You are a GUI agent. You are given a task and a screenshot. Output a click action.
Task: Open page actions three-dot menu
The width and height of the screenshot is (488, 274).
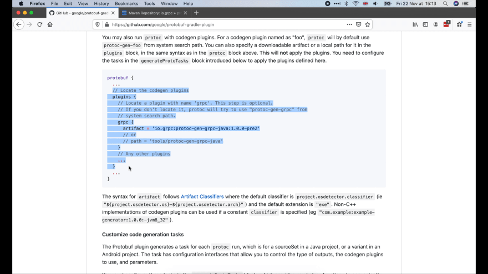349,24
